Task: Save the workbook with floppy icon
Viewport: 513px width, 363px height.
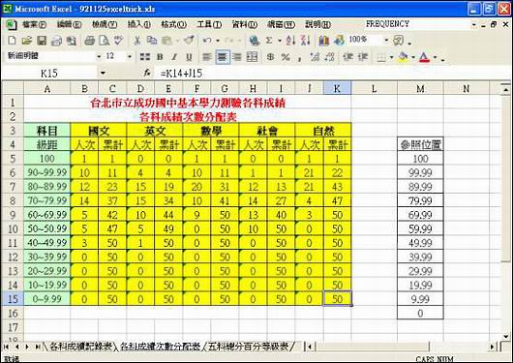Action: (x=42, y=41)
